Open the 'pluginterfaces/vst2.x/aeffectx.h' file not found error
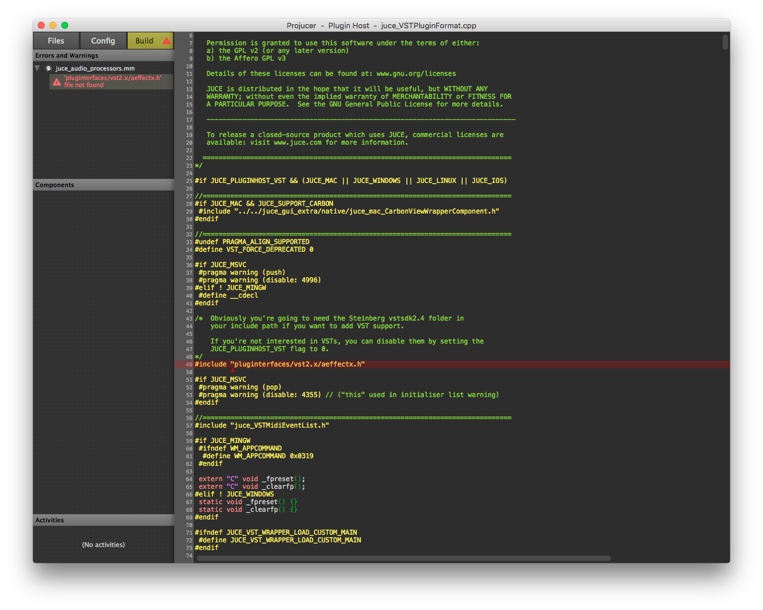The image size is (763, 610). (x=112, y=81)
